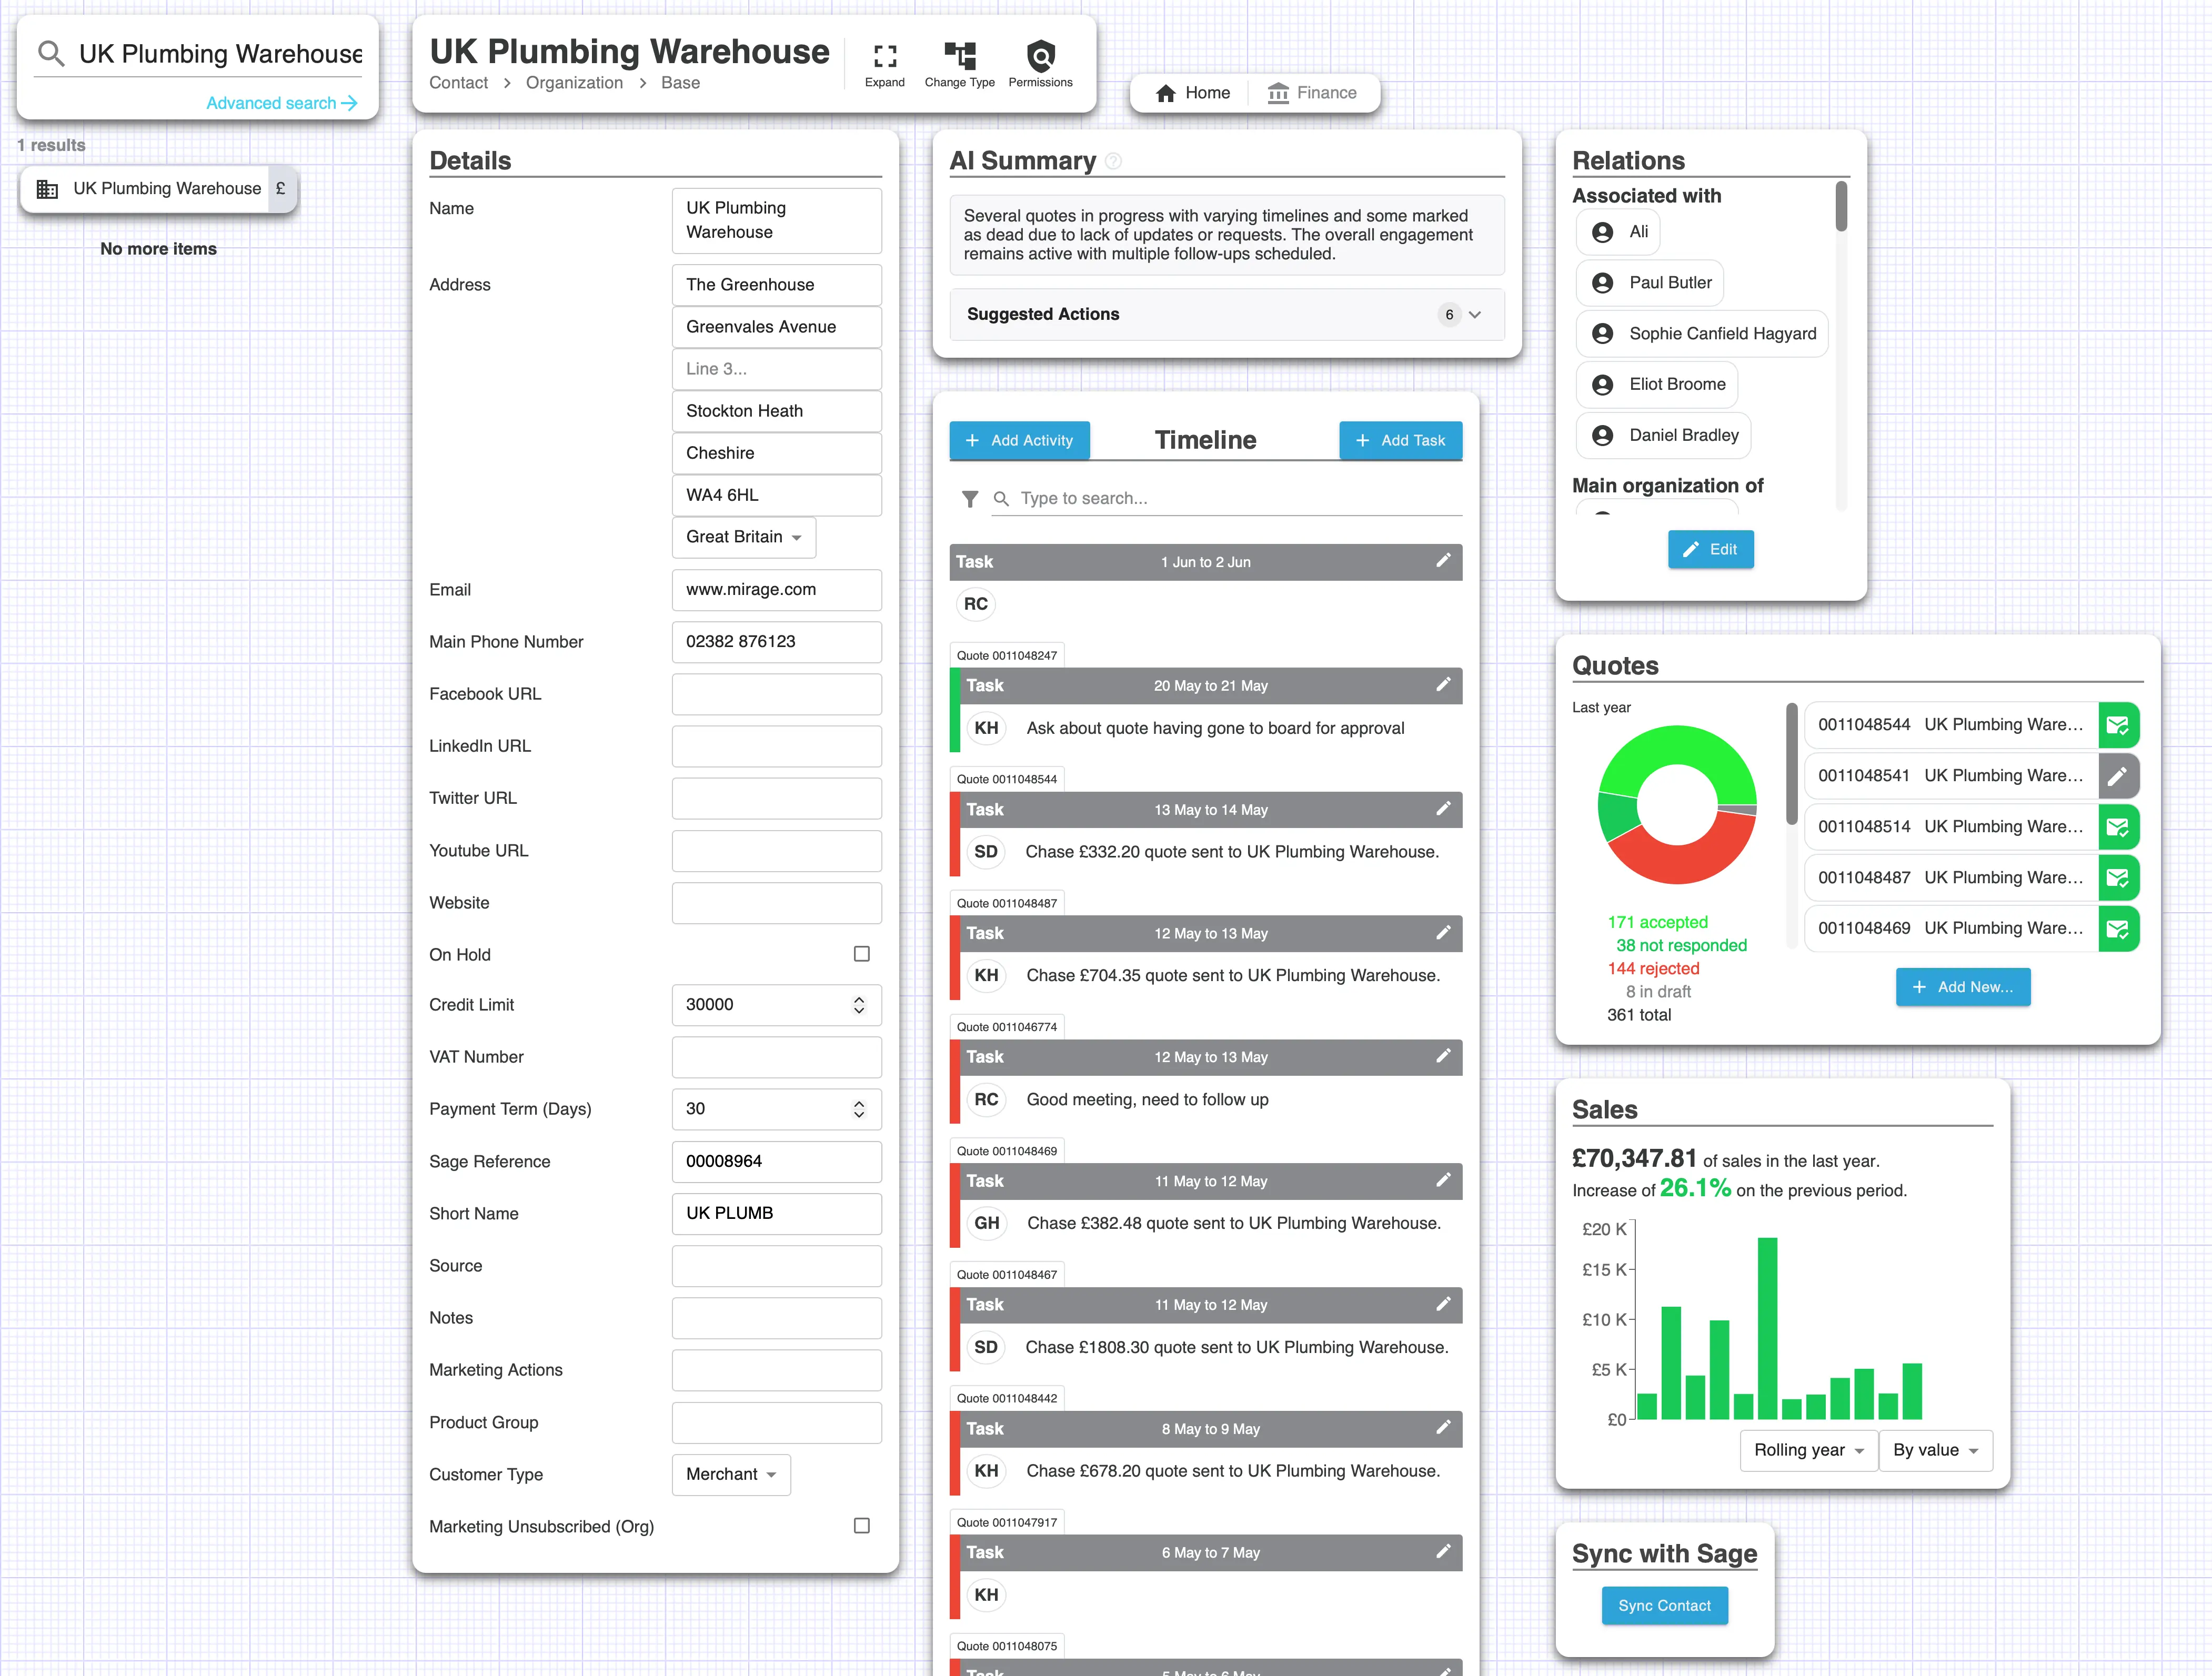Click the RC avatar on first task
Image resolution: width=2212 pixels, height=1676 pixels.
(976, 604)
